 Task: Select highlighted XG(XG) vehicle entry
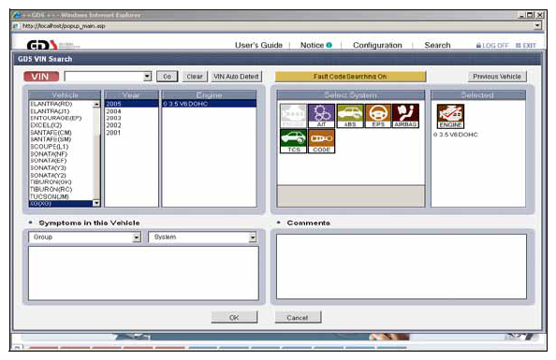(x=61, y=204)
